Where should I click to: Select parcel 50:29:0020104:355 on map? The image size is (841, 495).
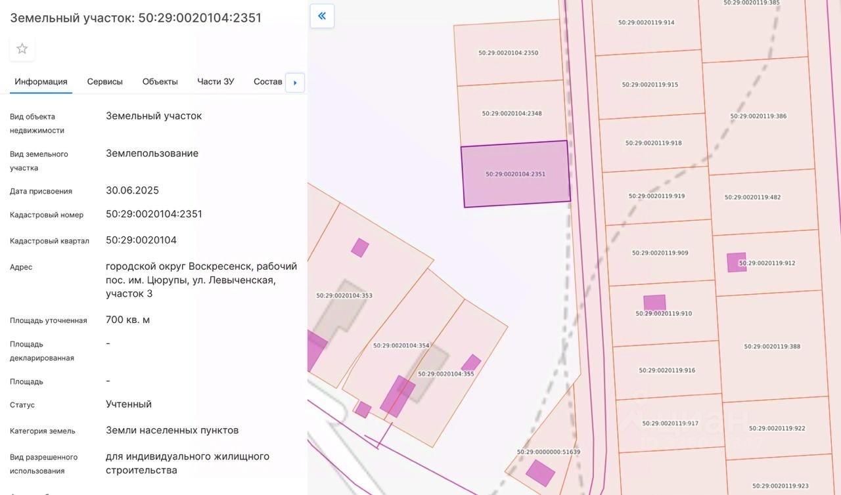[x=447, y=374]
